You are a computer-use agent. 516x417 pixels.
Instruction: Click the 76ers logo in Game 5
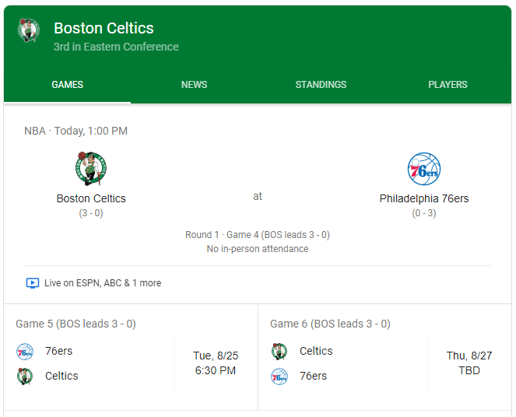pos(25,352)
